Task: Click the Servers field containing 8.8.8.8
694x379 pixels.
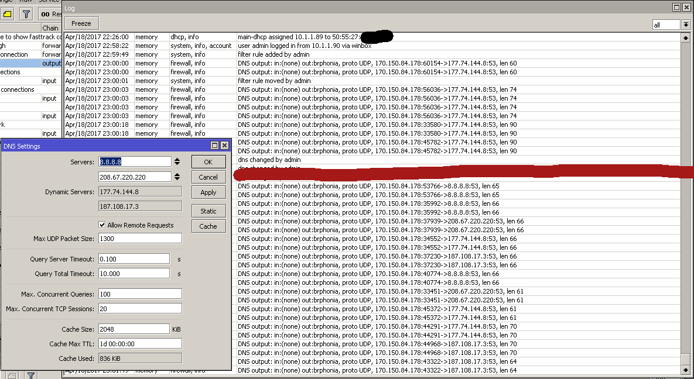Action: (x=135, y=162)
